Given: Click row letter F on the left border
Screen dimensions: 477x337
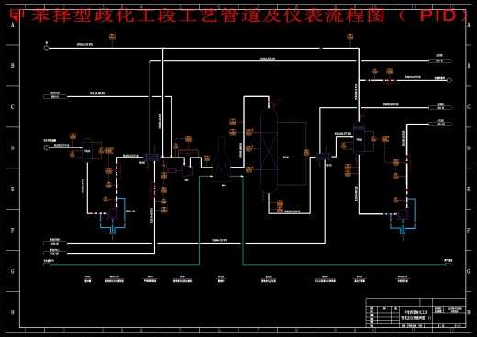Looking at the screenshot, I should point(12,230).
